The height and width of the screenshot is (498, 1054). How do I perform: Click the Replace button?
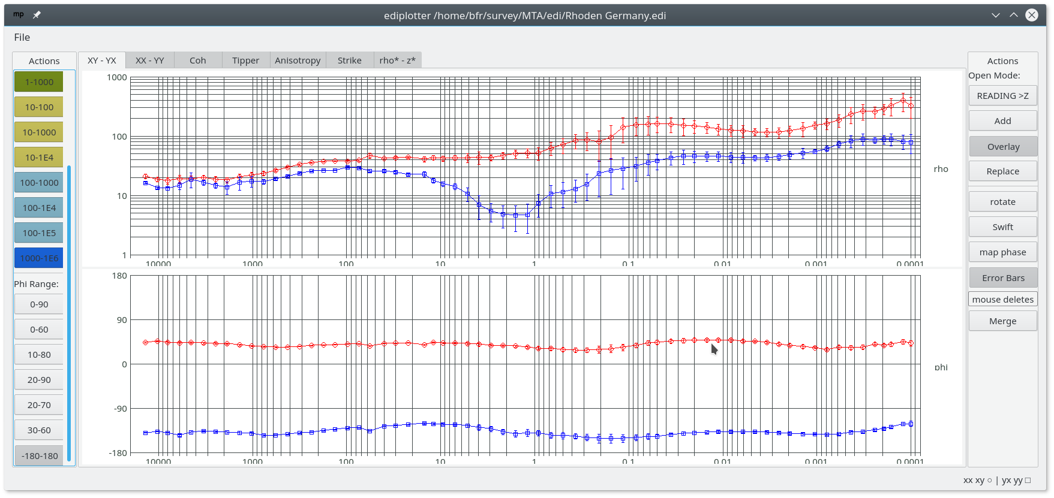tap(1002, 171)
